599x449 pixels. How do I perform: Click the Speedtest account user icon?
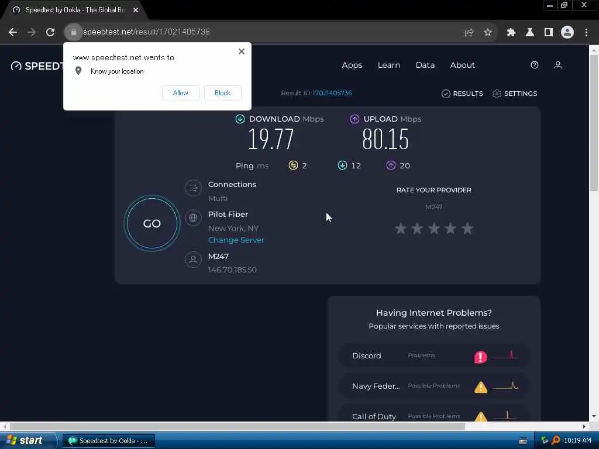pos(557,65)
